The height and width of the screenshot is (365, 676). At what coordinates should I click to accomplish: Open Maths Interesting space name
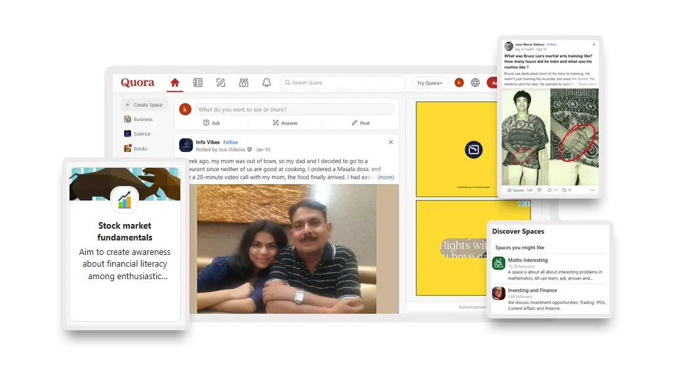pyautogui.click(x=528, y=260)
